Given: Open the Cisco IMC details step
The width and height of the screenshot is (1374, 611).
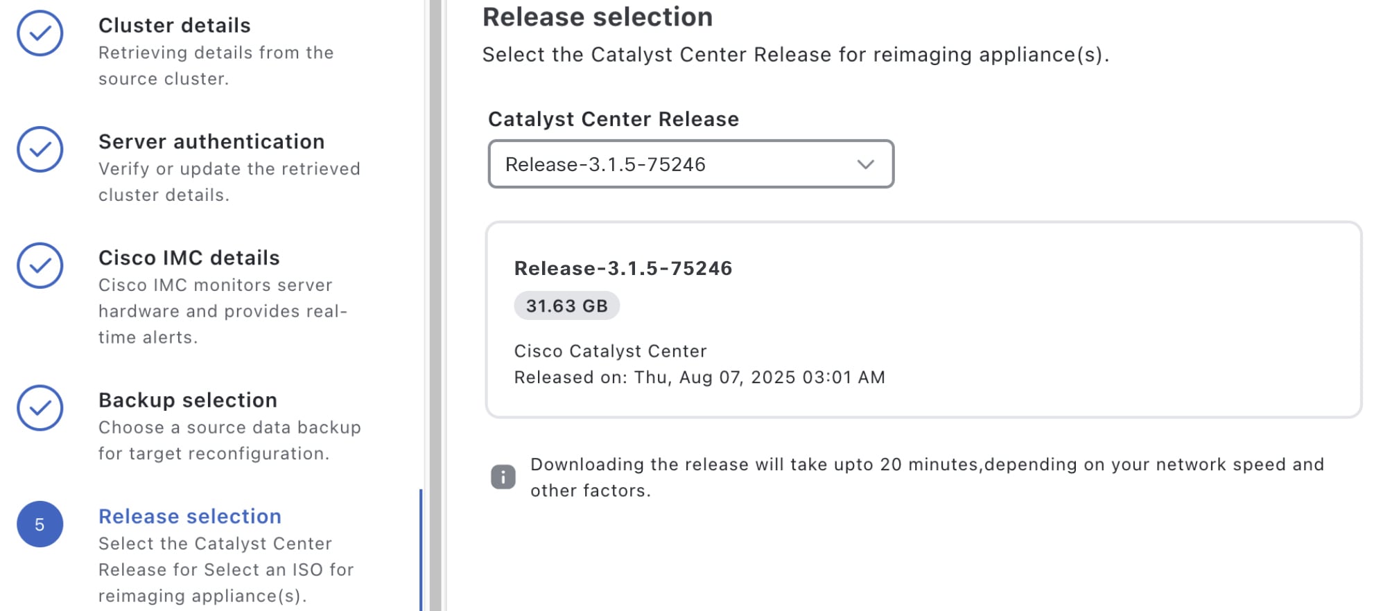Looking at the screenshot, I should tap(189, 258).
